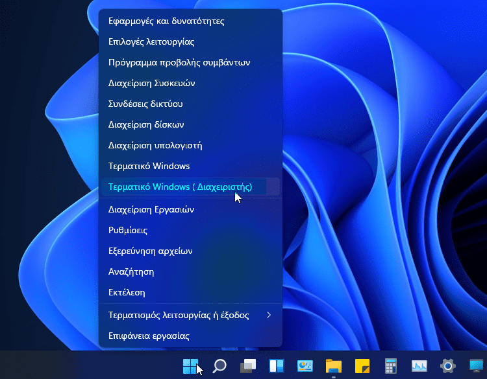Open File Explorer from the taskbar
This screenshot has height=379, width=487.
(334, 366)
